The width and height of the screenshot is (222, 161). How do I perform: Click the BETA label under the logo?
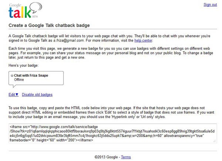pos(35,16)
